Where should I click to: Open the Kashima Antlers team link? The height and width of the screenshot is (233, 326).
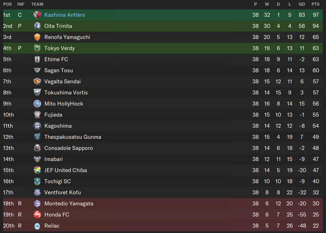(x=65, y=15)
